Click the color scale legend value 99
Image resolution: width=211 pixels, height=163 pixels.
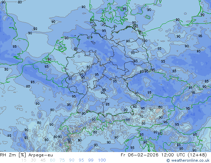pyautogui.click(x=91, y=160)
